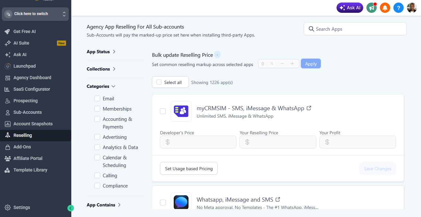Open the orange notifications bell
This screenshot has width=421, height=217.
coord(385,8)
